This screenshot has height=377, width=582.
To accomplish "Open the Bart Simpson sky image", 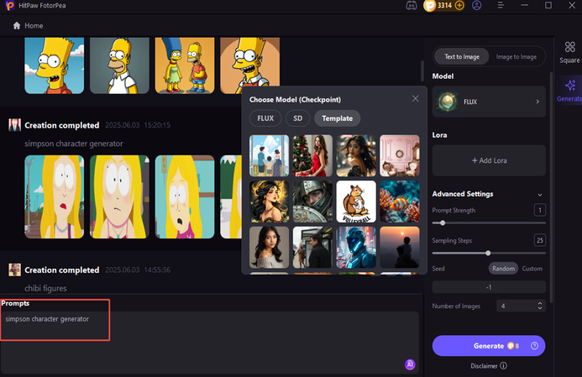I will (x=55, y=65).
